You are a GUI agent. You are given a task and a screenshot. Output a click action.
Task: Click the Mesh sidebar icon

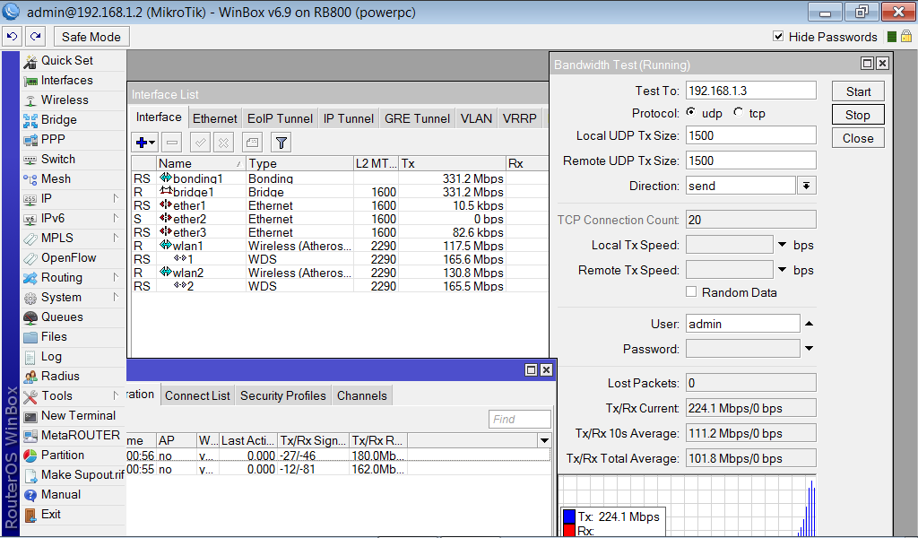click(30, 179)
